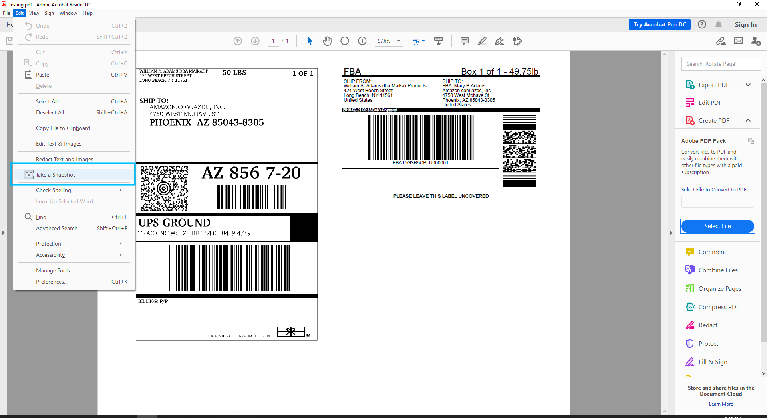Click the next page down-arrow icon
This screenshot has height=418, width=767.
pos(255,41)
